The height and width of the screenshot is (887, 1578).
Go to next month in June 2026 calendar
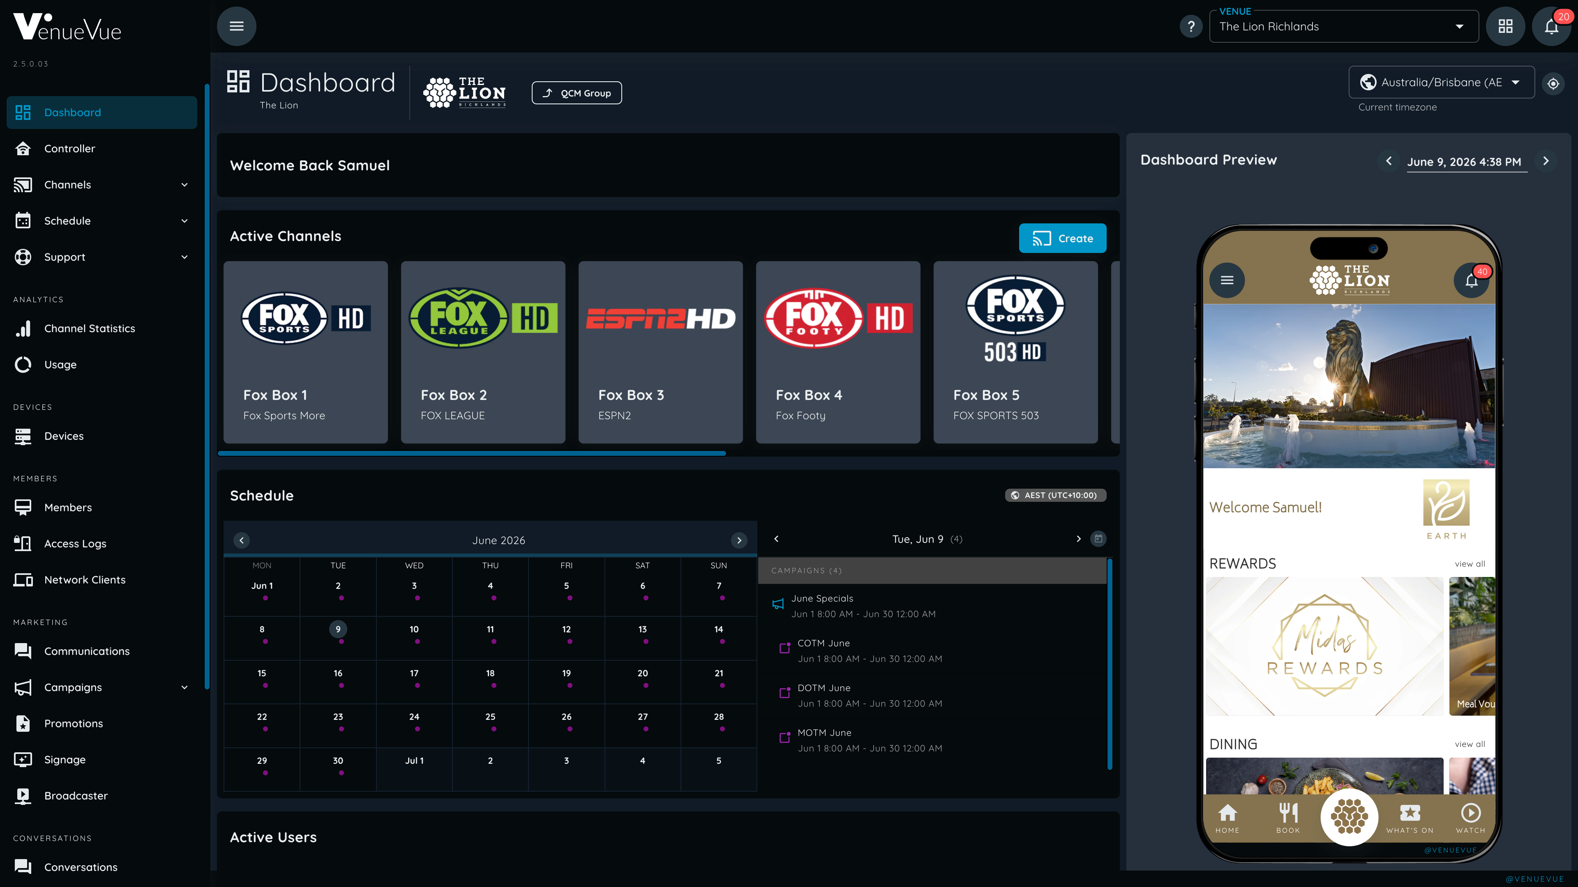point(739,540)
